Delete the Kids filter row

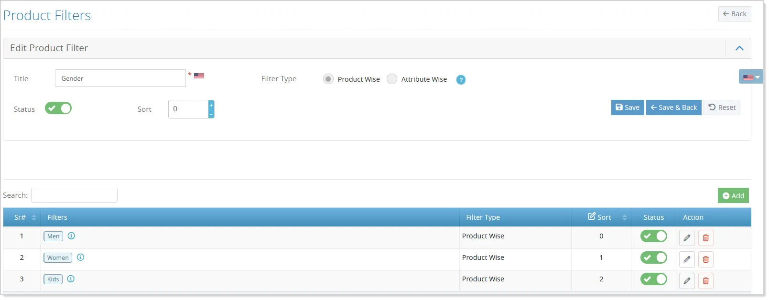[706, 281]
